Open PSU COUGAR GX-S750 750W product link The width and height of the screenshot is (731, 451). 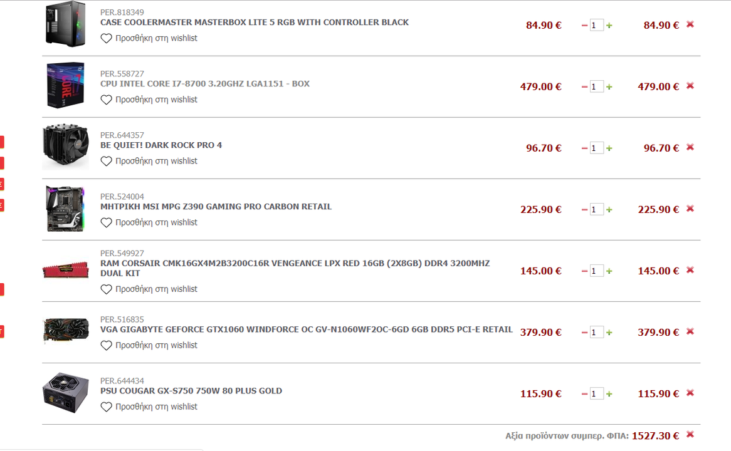pos(191,391)
